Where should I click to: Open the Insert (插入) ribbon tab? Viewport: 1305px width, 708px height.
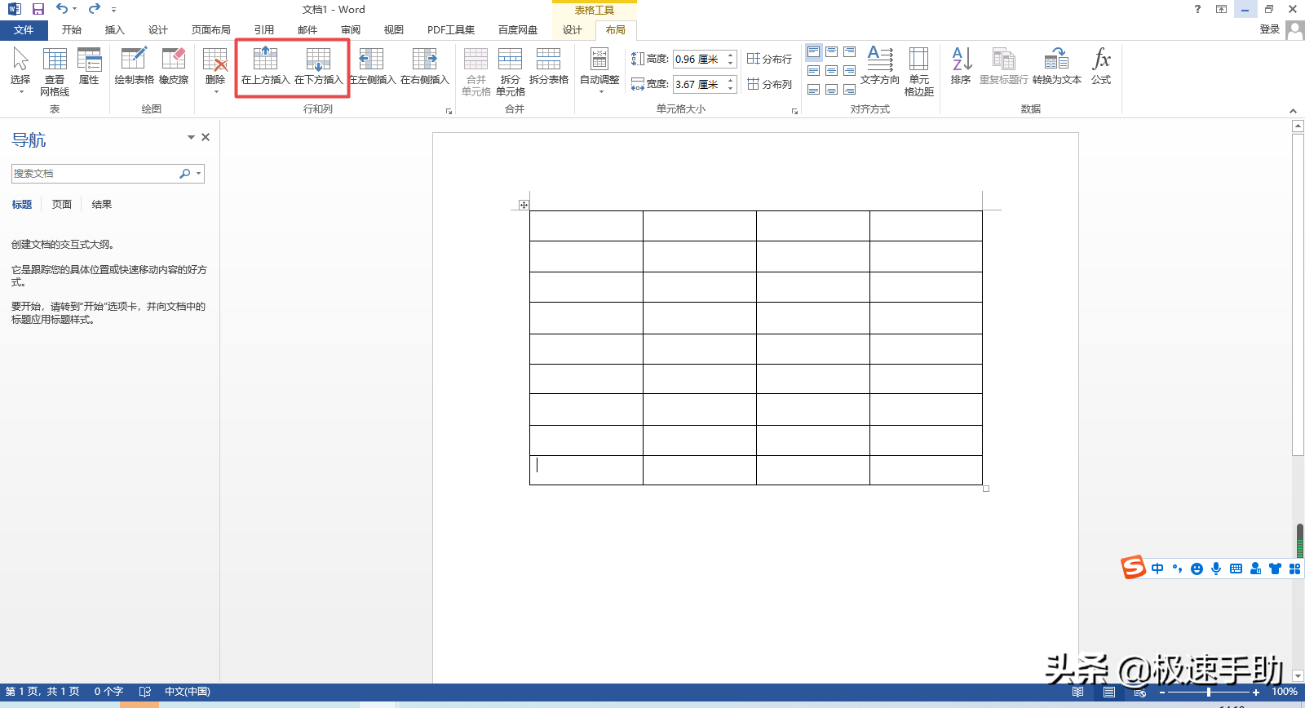(115, 30)
